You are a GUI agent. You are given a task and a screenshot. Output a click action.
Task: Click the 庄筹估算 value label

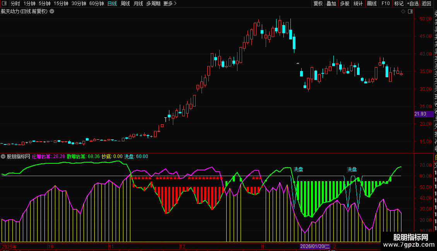(48, 156)
